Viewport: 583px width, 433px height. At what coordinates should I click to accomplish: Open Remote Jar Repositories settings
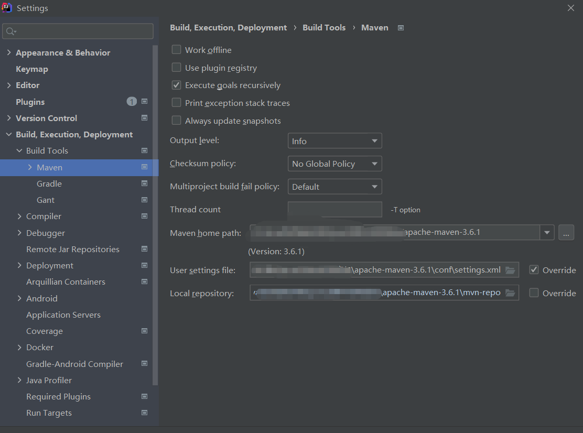pyautogui.click(x=73, y=249)
